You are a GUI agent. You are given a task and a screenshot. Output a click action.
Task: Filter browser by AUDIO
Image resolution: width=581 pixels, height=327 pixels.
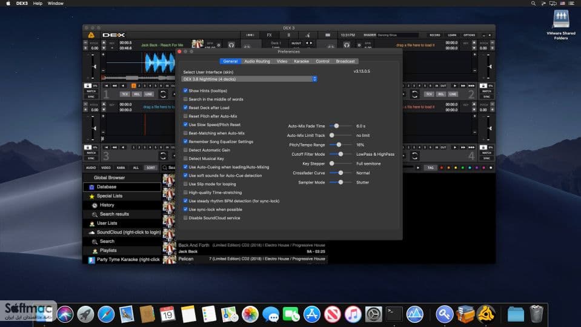click(x=91, y=168)
